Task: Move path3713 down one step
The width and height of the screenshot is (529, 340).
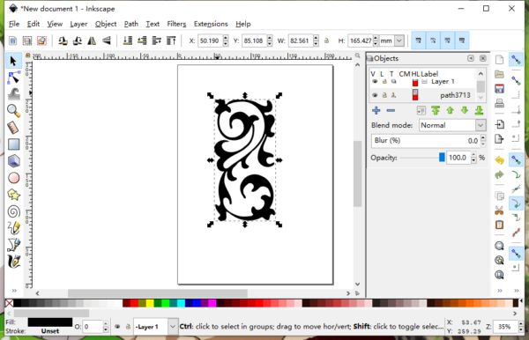Action: coord(465,110)
